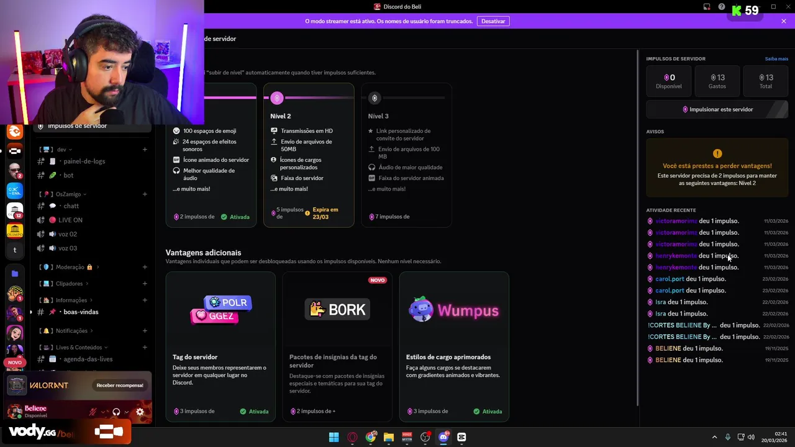Collapse the OsZamigo category
The width and height of the screenshot is (795, 447).
tap(62, 194)
